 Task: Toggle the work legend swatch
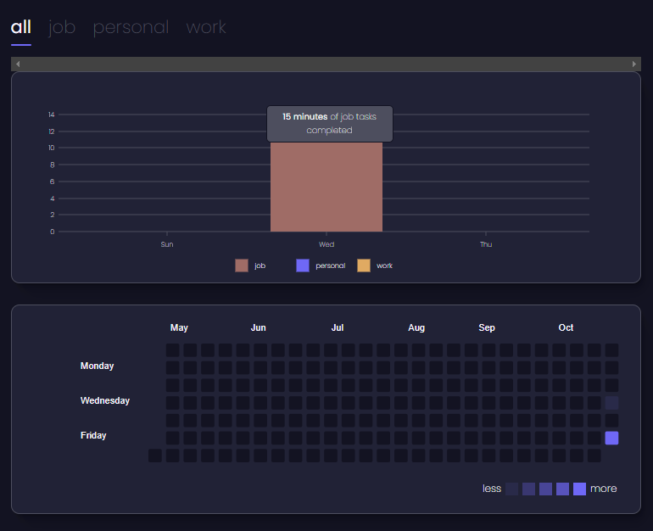point(364,265)
